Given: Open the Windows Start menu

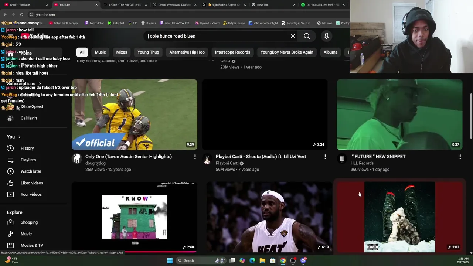Looking at the screenshot, I should click(x=170, y=260).
